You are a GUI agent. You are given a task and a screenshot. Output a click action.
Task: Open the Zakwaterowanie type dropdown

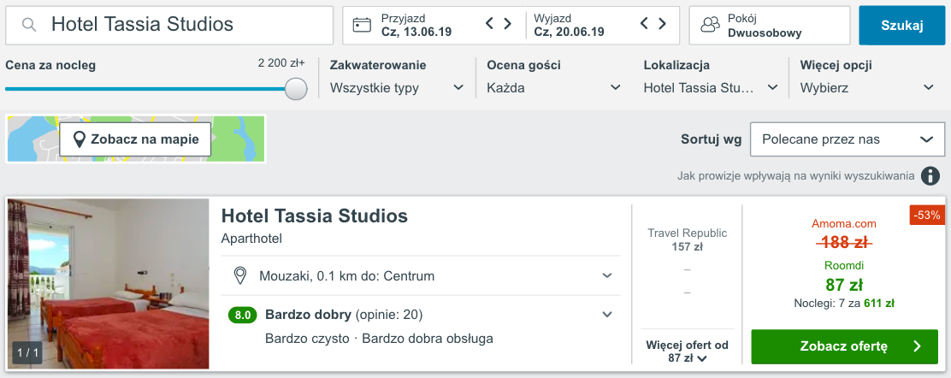click(x=397, y=88)
